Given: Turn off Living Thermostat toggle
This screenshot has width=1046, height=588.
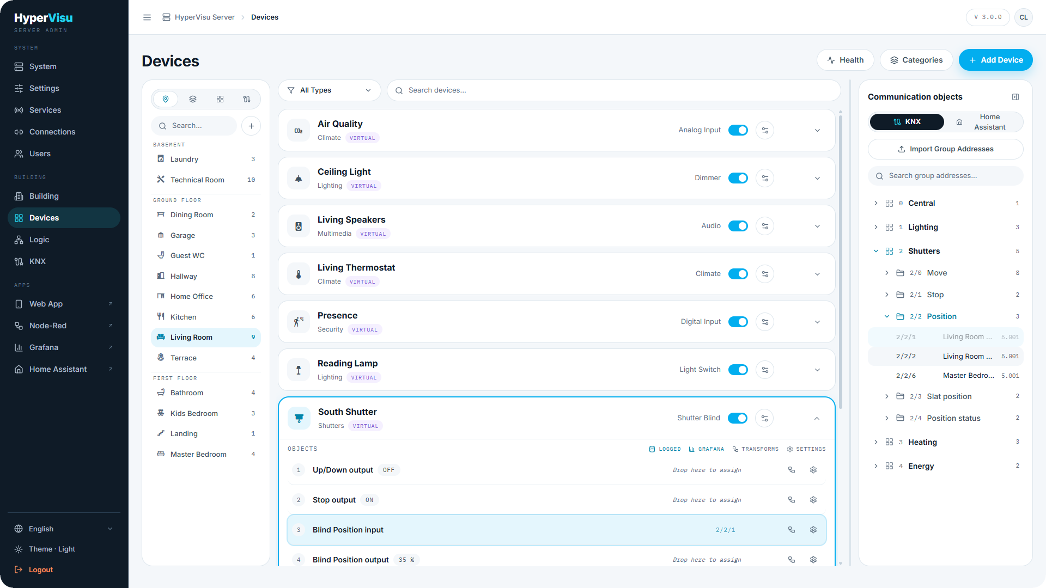Looking at the screenshot, I should pyautogui.click(x=738, y=274).
